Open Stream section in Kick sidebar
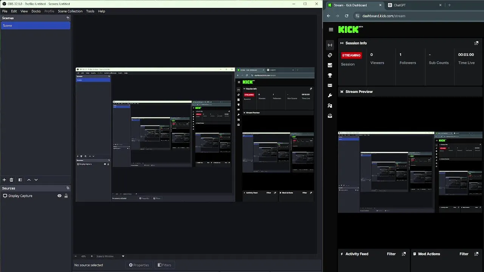Screen dimensions: 484x272 pos(330,45)
